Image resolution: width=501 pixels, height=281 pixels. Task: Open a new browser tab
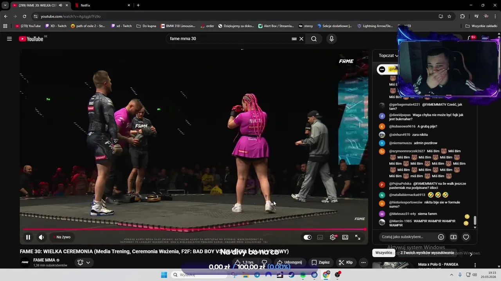click(138, 5)
